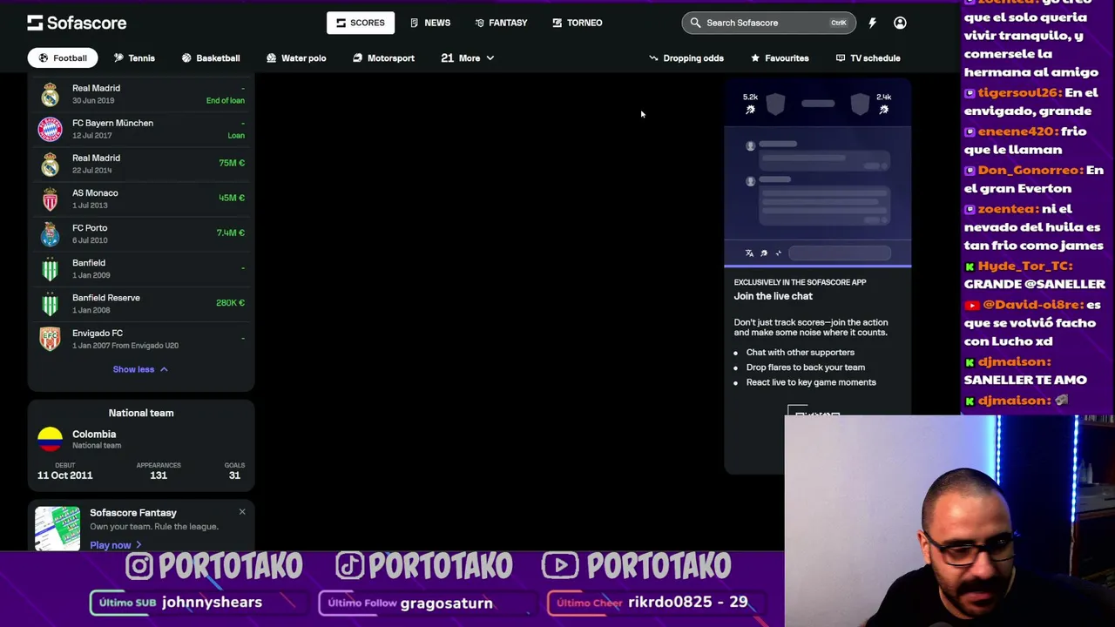Screen dimensions: 1115x627
Task: Click the lightning bolt icon in header
Action: [872, 23]
